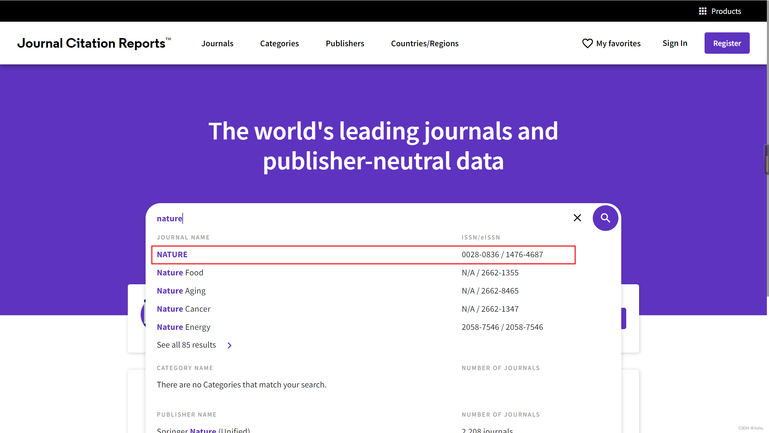Select the NATURE journal result

tap(363, 255)
